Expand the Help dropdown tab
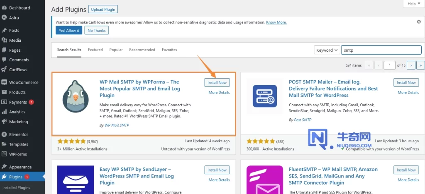 coord(414,4)
